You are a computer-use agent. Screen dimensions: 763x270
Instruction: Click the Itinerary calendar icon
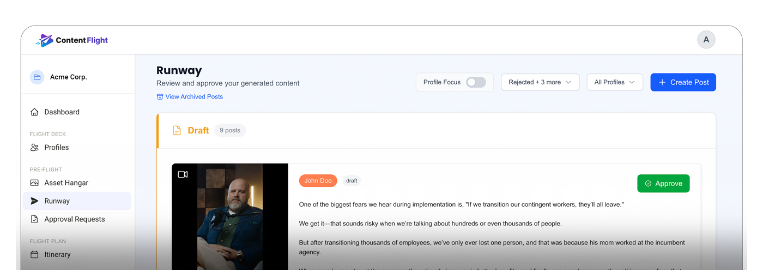[x=34, y=255]
